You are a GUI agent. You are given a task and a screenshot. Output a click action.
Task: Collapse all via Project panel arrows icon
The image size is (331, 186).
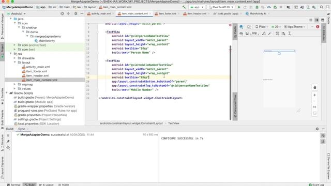(68, 13)
